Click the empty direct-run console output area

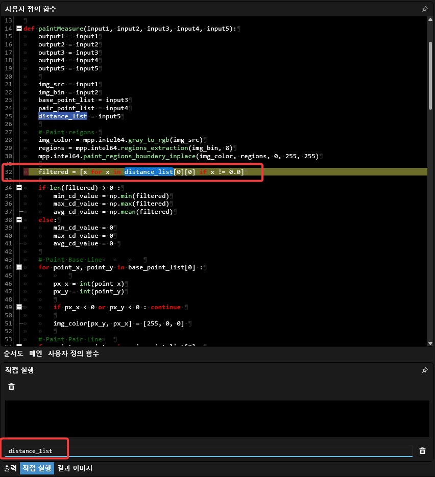coord(217,418)
